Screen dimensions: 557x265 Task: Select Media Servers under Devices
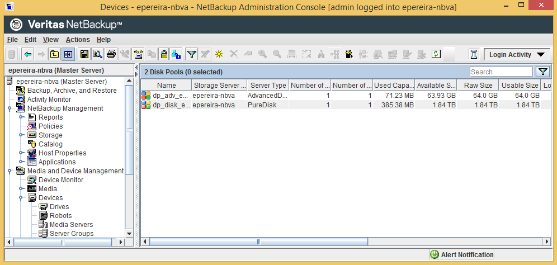(71, 225)
